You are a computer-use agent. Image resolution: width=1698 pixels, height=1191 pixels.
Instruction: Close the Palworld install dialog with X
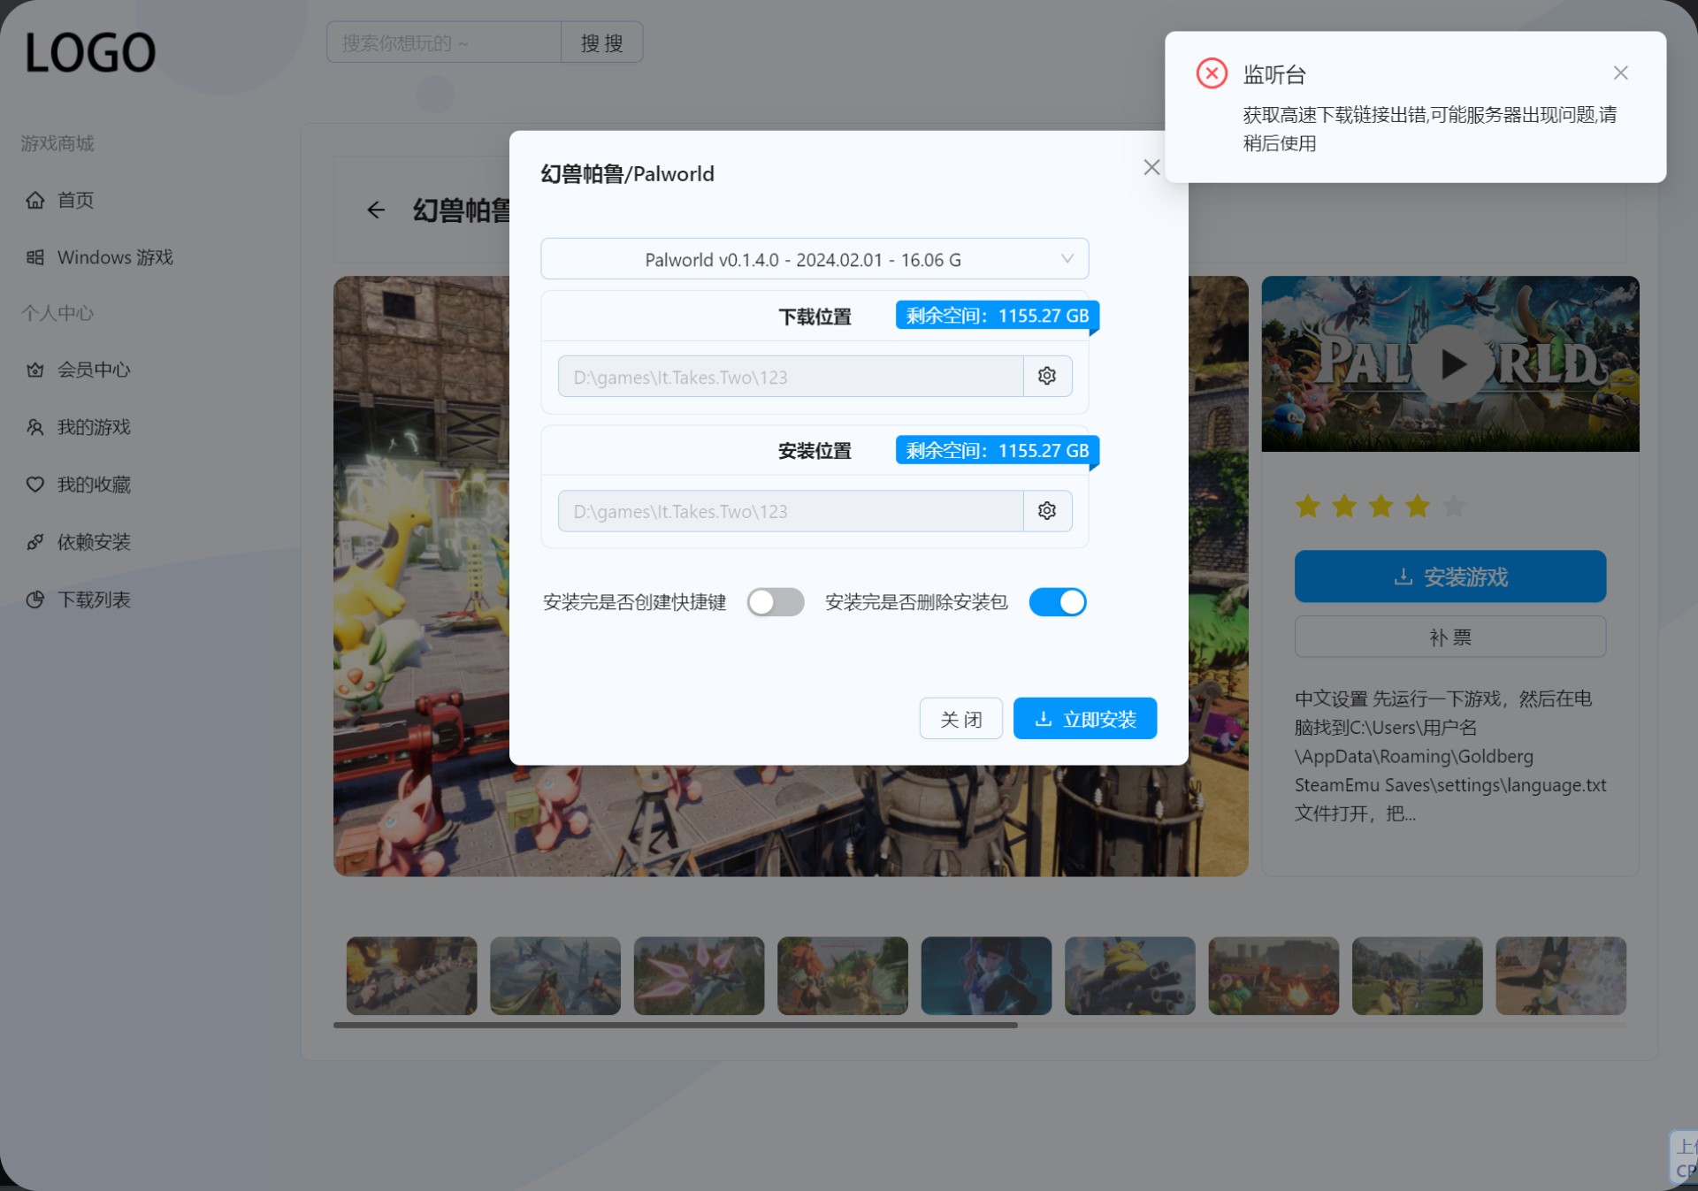(x=1151, y=167)
